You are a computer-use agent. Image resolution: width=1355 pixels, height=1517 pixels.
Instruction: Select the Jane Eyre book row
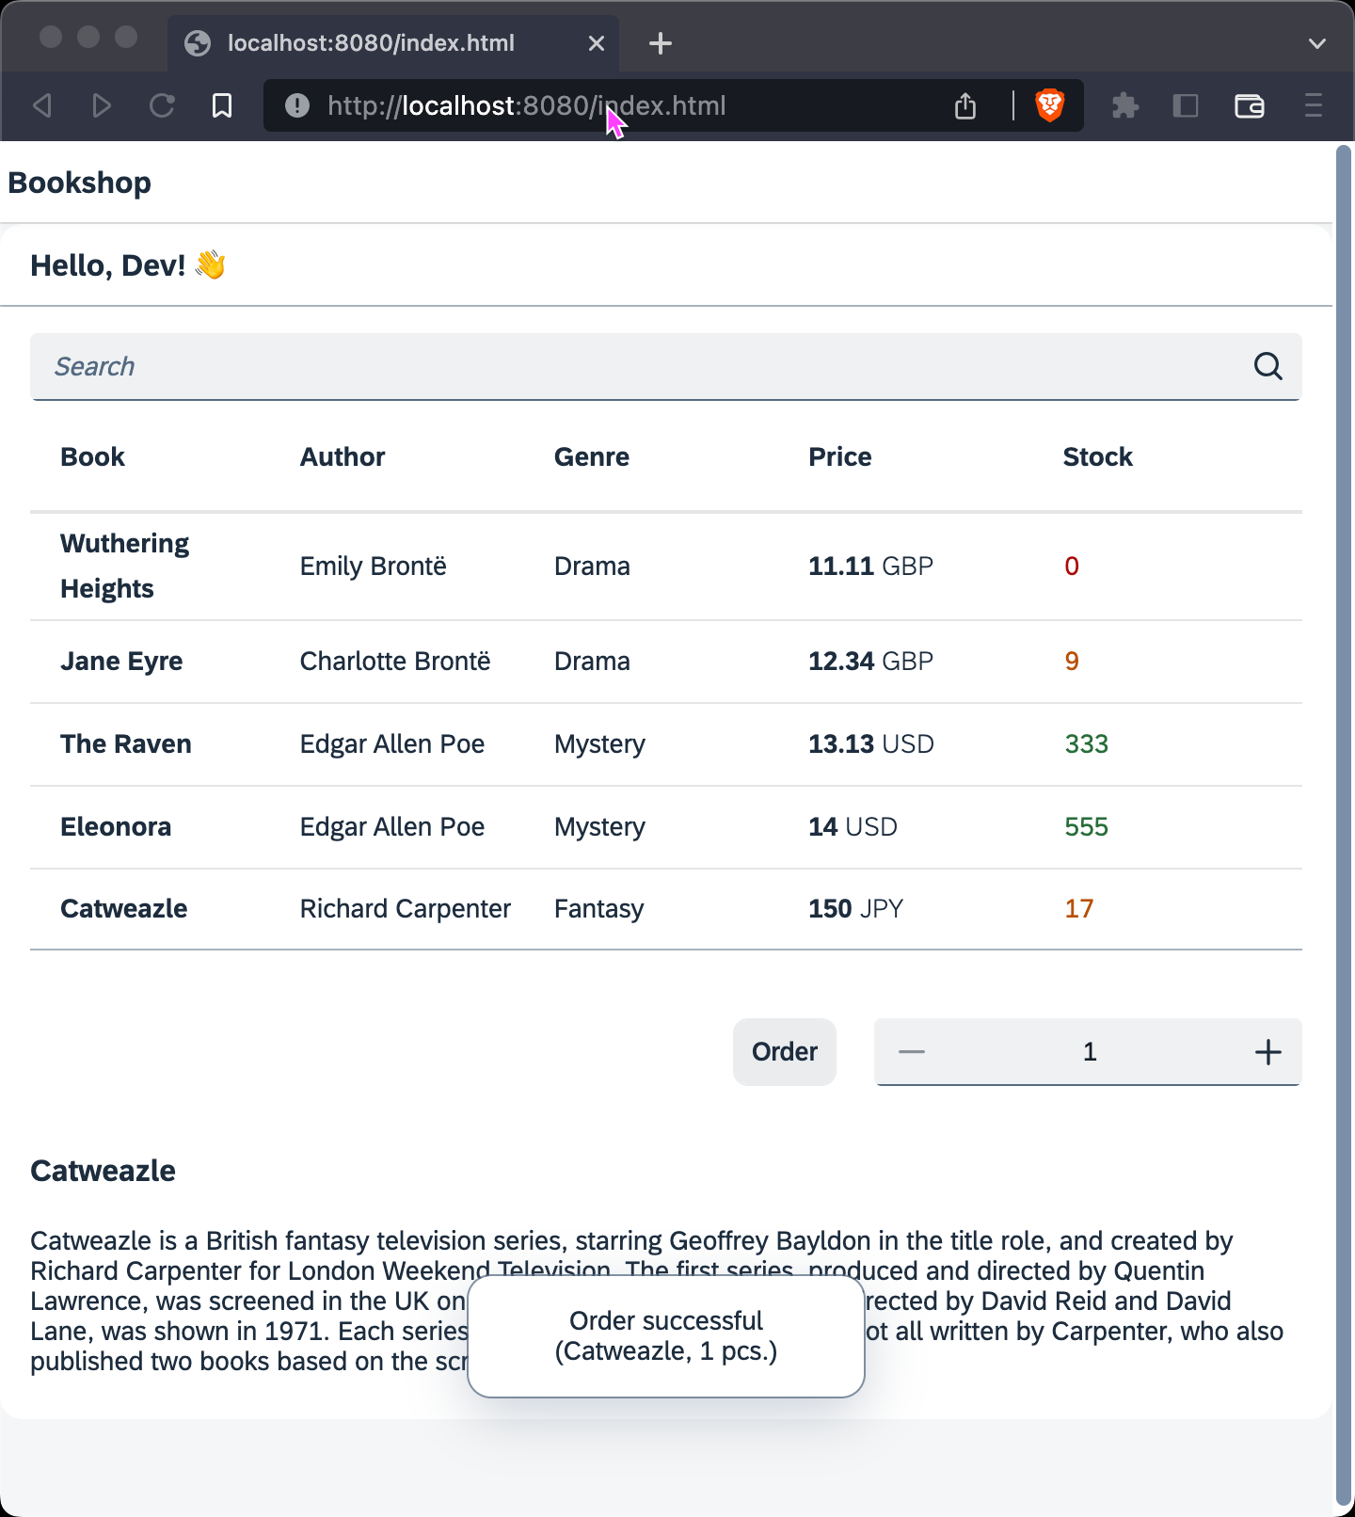(x=666, y=662)
